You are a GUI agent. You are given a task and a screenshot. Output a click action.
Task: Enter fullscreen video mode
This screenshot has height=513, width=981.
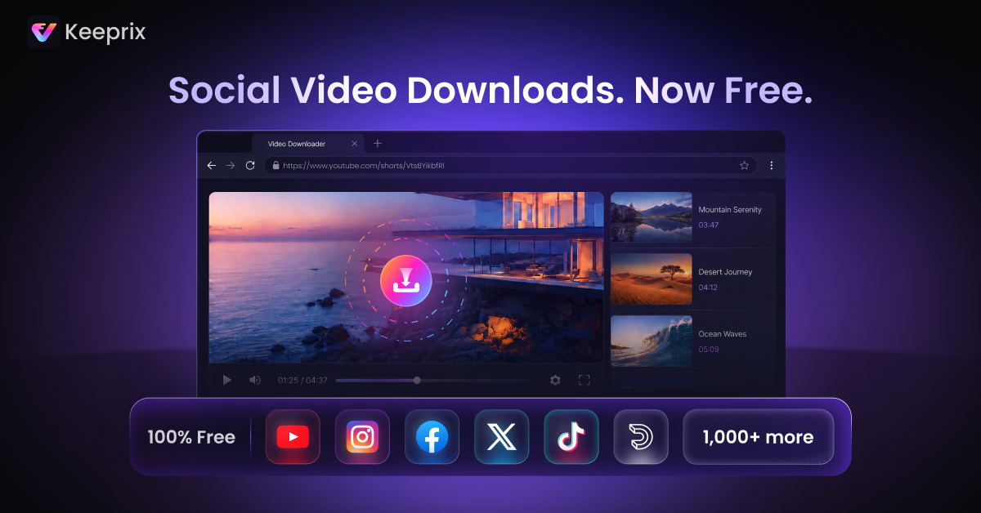pyautogui.click(x=584, y=380)
